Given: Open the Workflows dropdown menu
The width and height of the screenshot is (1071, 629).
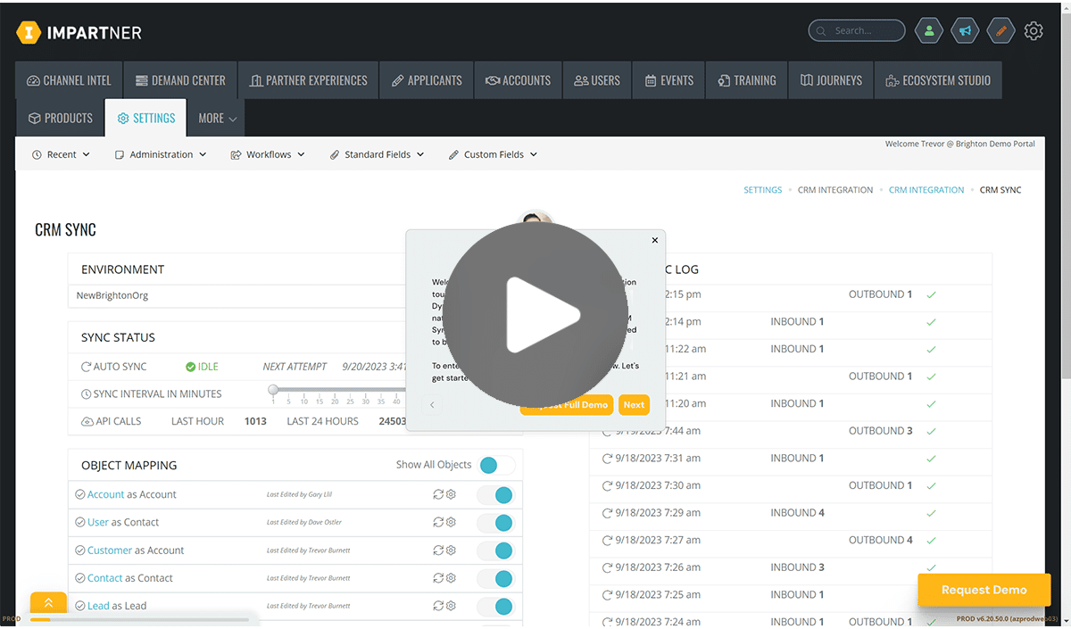Looking at the screenshot, I should pyautogui.click(x=268, y=154).
